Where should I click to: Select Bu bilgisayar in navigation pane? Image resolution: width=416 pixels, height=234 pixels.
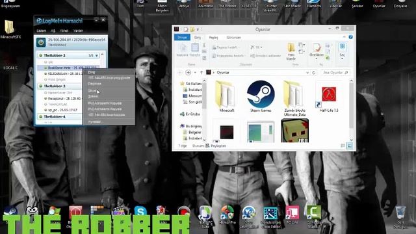click(191, 126)
